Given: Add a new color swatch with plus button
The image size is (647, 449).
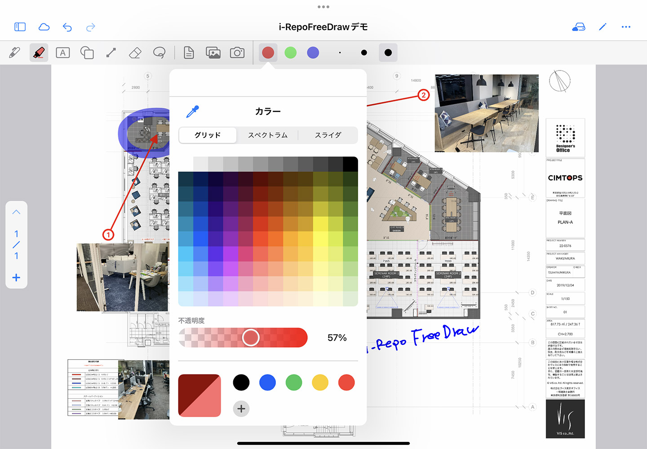Looking at the screenshot, I should pos(241,409).
